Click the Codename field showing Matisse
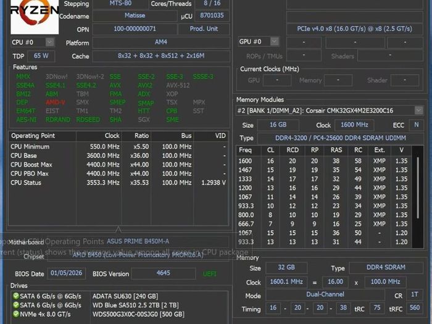432x324 pixels. (x=135, y=15)
